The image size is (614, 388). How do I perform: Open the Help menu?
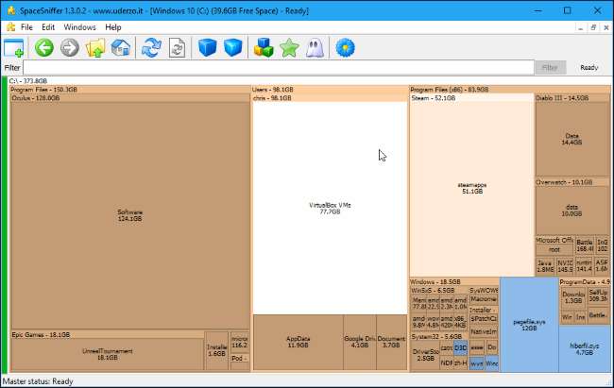(113, 27)
